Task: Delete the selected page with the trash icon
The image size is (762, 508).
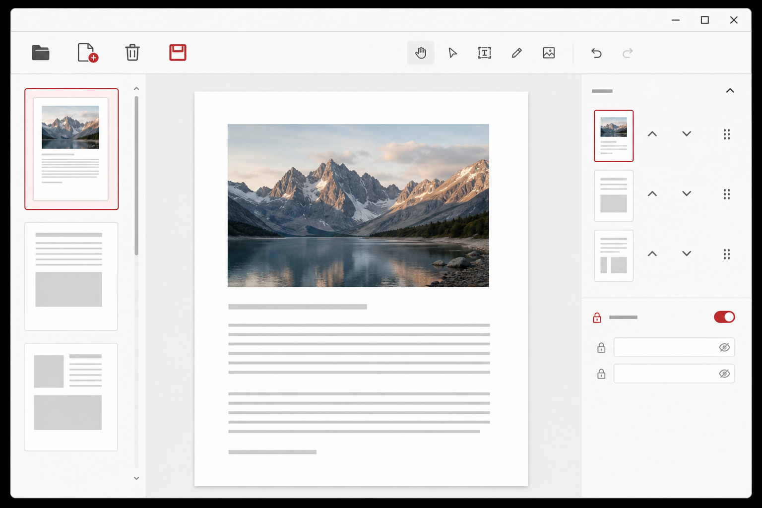Action: (x=132, y=53)
